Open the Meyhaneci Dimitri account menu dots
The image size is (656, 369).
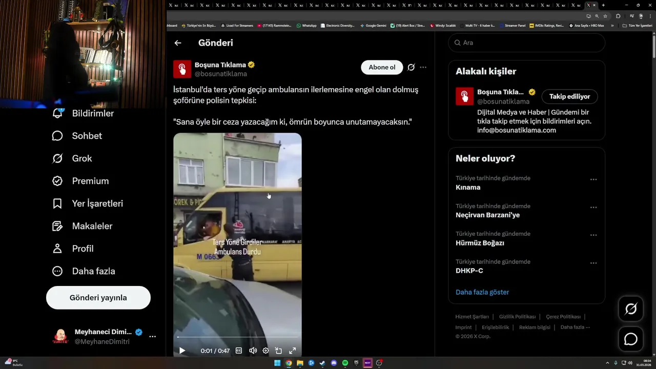[152, 337]
